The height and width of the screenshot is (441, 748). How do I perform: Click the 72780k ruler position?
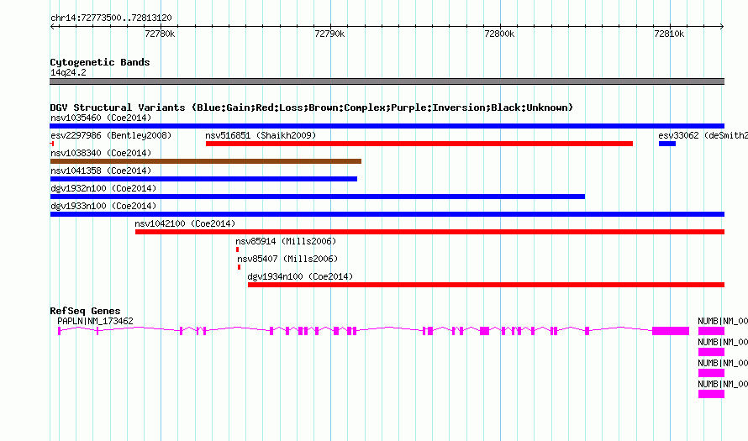coord(161,34)
